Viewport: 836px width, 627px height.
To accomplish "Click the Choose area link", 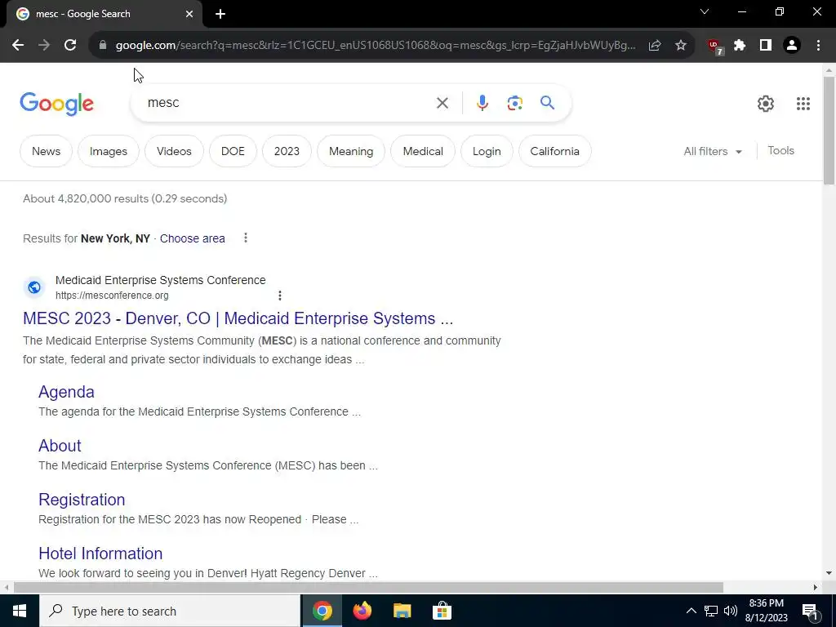I will coord(193,238).
